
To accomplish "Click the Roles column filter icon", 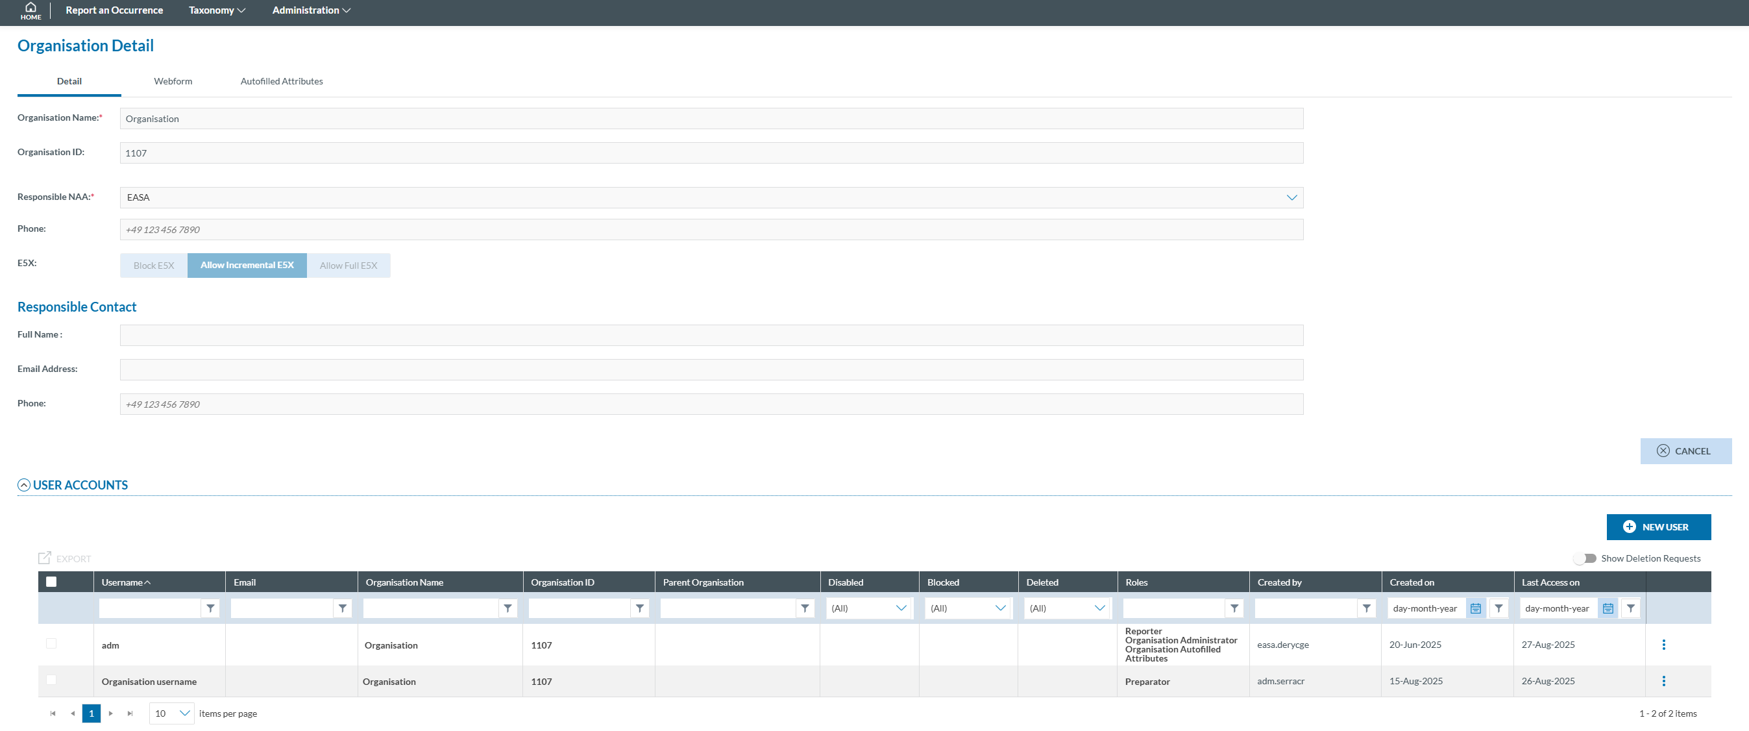I will pyautogui.click(x=1234, y=608).
